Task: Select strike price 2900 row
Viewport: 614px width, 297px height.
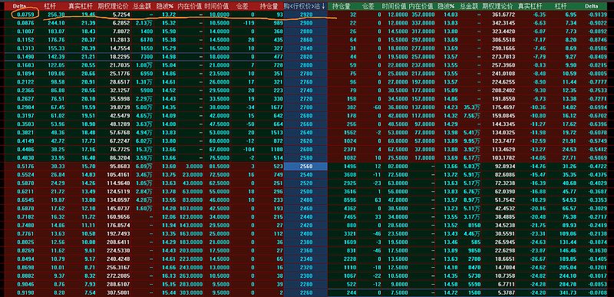Action: click(305, 23)
